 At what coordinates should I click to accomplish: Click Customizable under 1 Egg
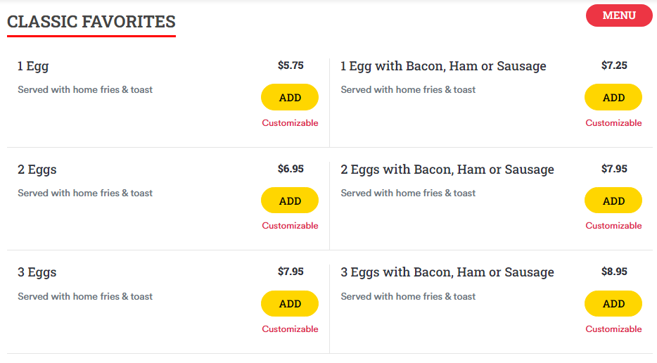pos(290,123)
